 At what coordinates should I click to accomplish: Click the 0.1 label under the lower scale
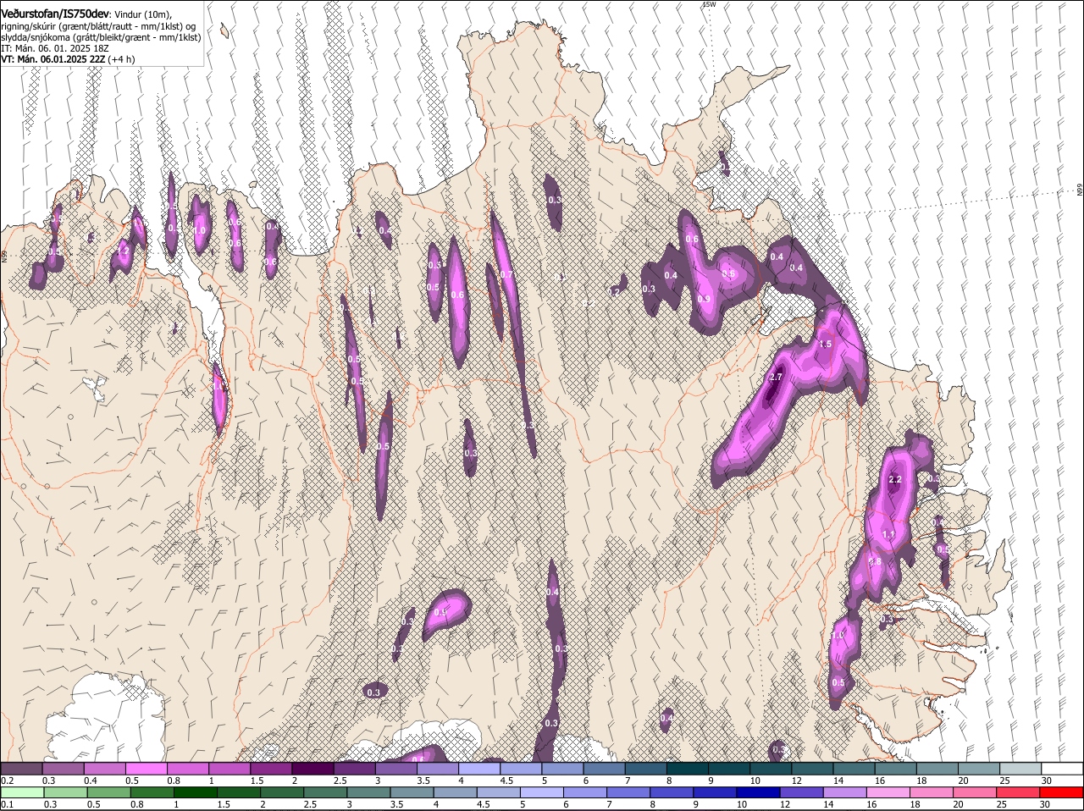(x=7, y=804)
